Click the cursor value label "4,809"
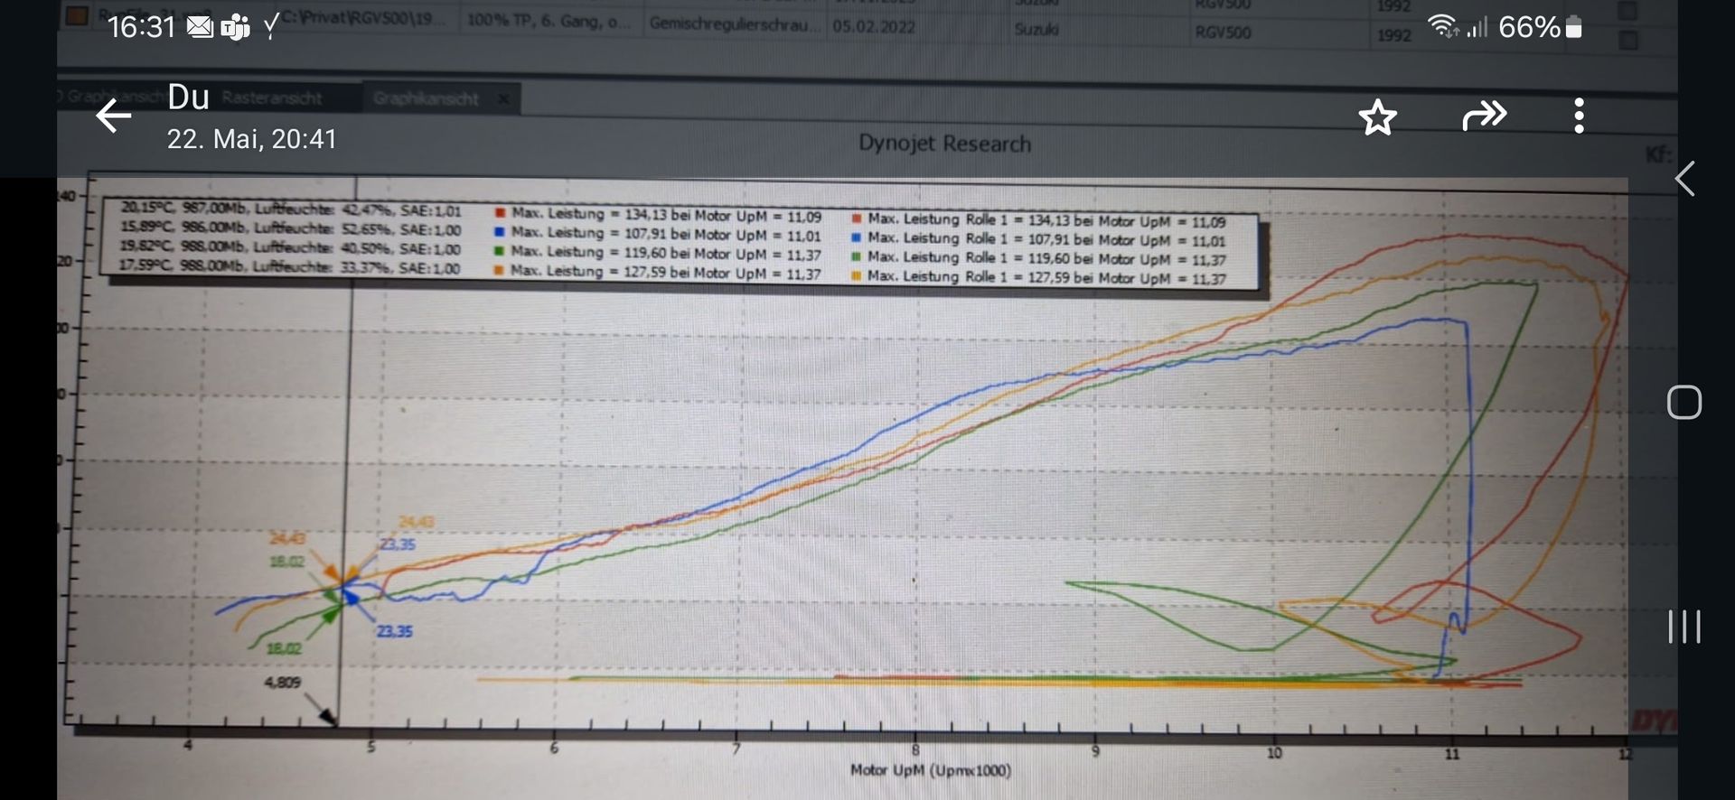Viewport: 1735px width, 800px height. coord(282,683)
